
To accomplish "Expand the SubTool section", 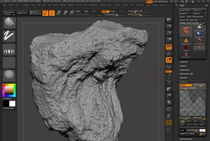I will [x=184, y=62].
